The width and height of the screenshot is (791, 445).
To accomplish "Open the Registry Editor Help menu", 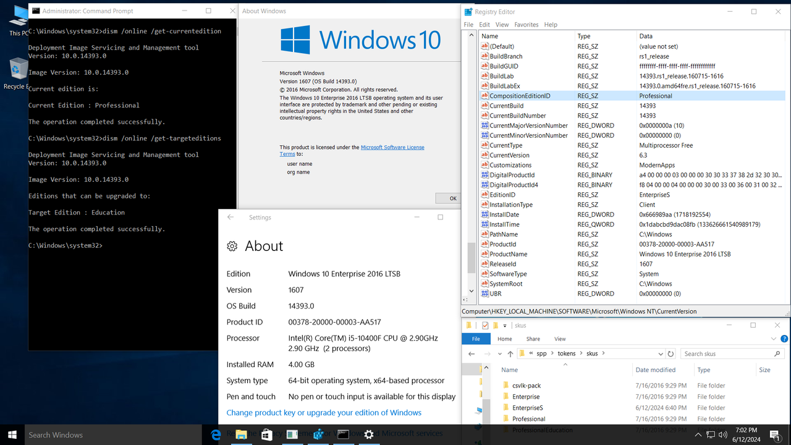I will click(x=551, y=25).
